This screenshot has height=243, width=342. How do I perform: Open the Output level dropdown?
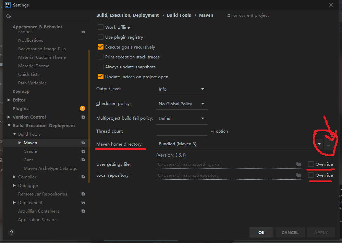point(182,89)
